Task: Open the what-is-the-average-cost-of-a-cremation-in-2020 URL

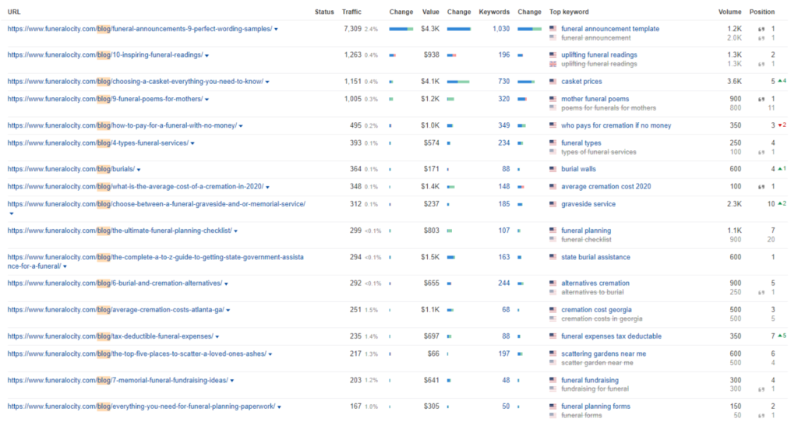Action: [136, 187]
